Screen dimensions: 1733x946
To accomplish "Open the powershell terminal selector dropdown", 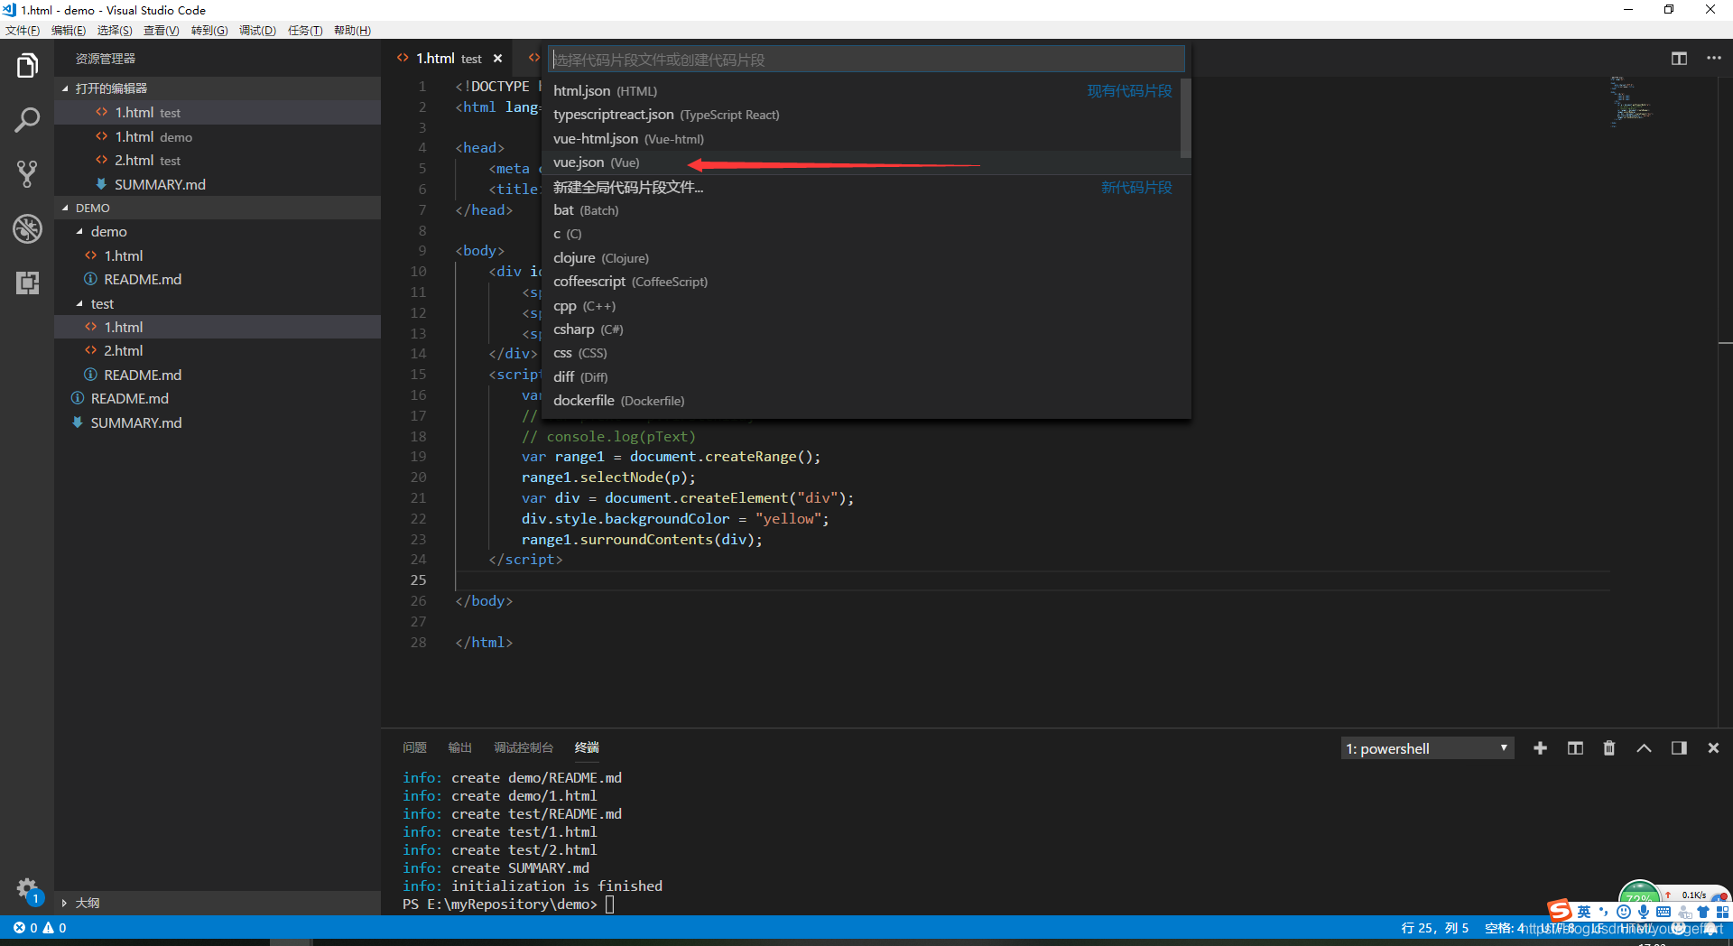I will 1427,748.
